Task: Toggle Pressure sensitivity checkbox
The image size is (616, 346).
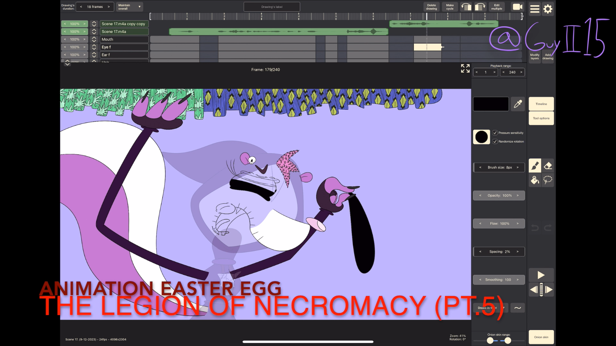Action: pyautogui.click(x=495, y=133)
